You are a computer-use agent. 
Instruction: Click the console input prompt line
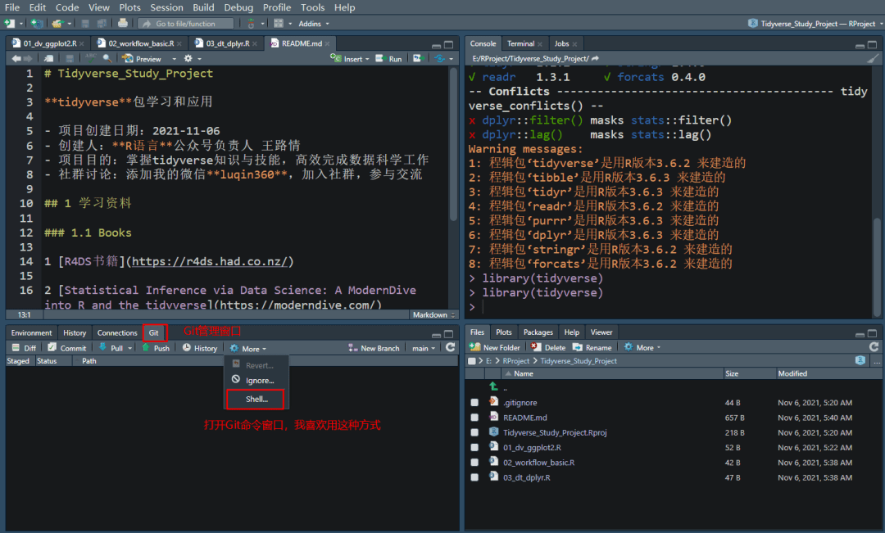point(669,307)
